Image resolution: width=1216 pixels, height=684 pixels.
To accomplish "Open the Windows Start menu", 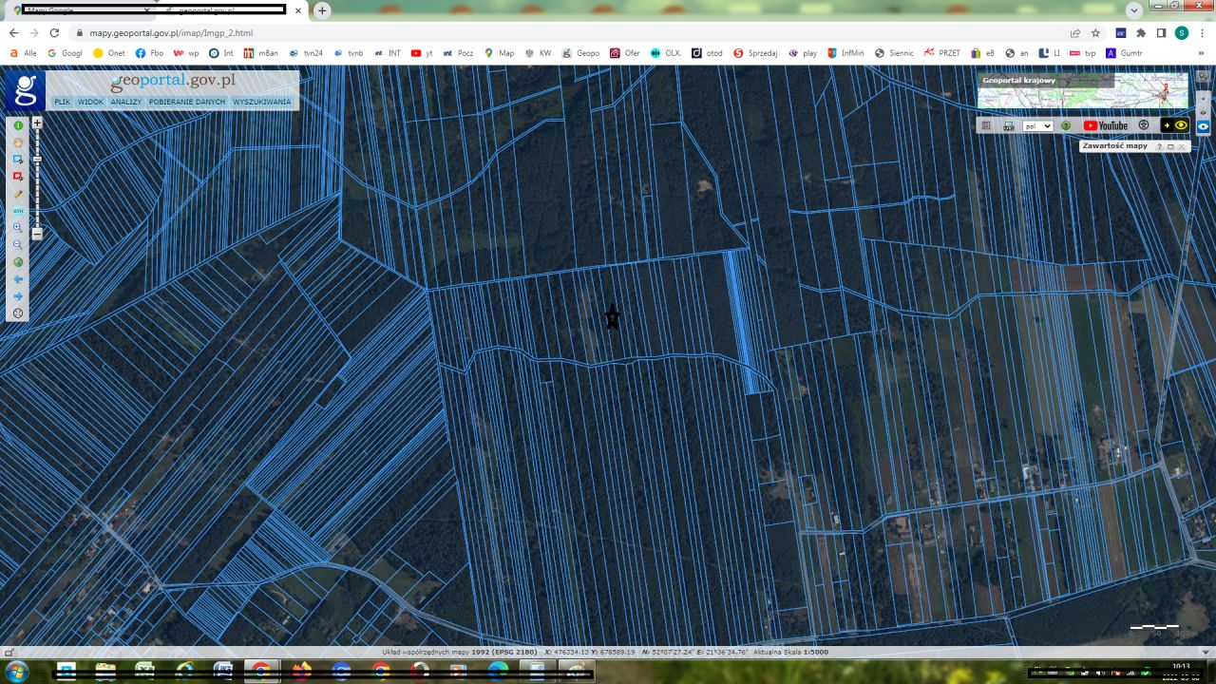I will tap(16, 672).
